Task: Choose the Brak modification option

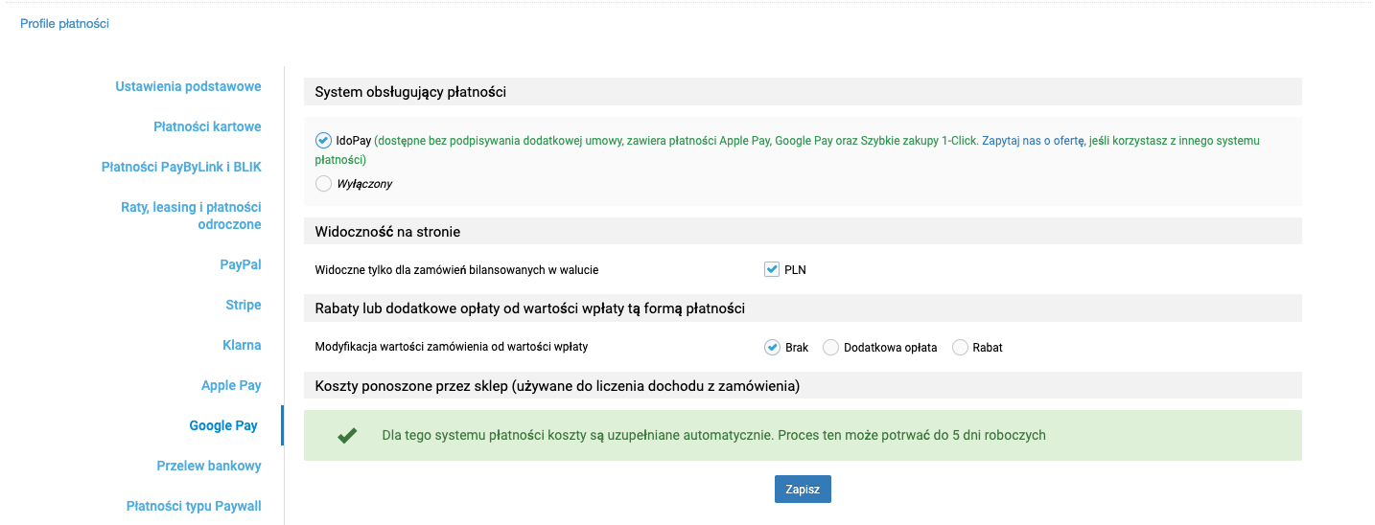Action: point(772,348)
